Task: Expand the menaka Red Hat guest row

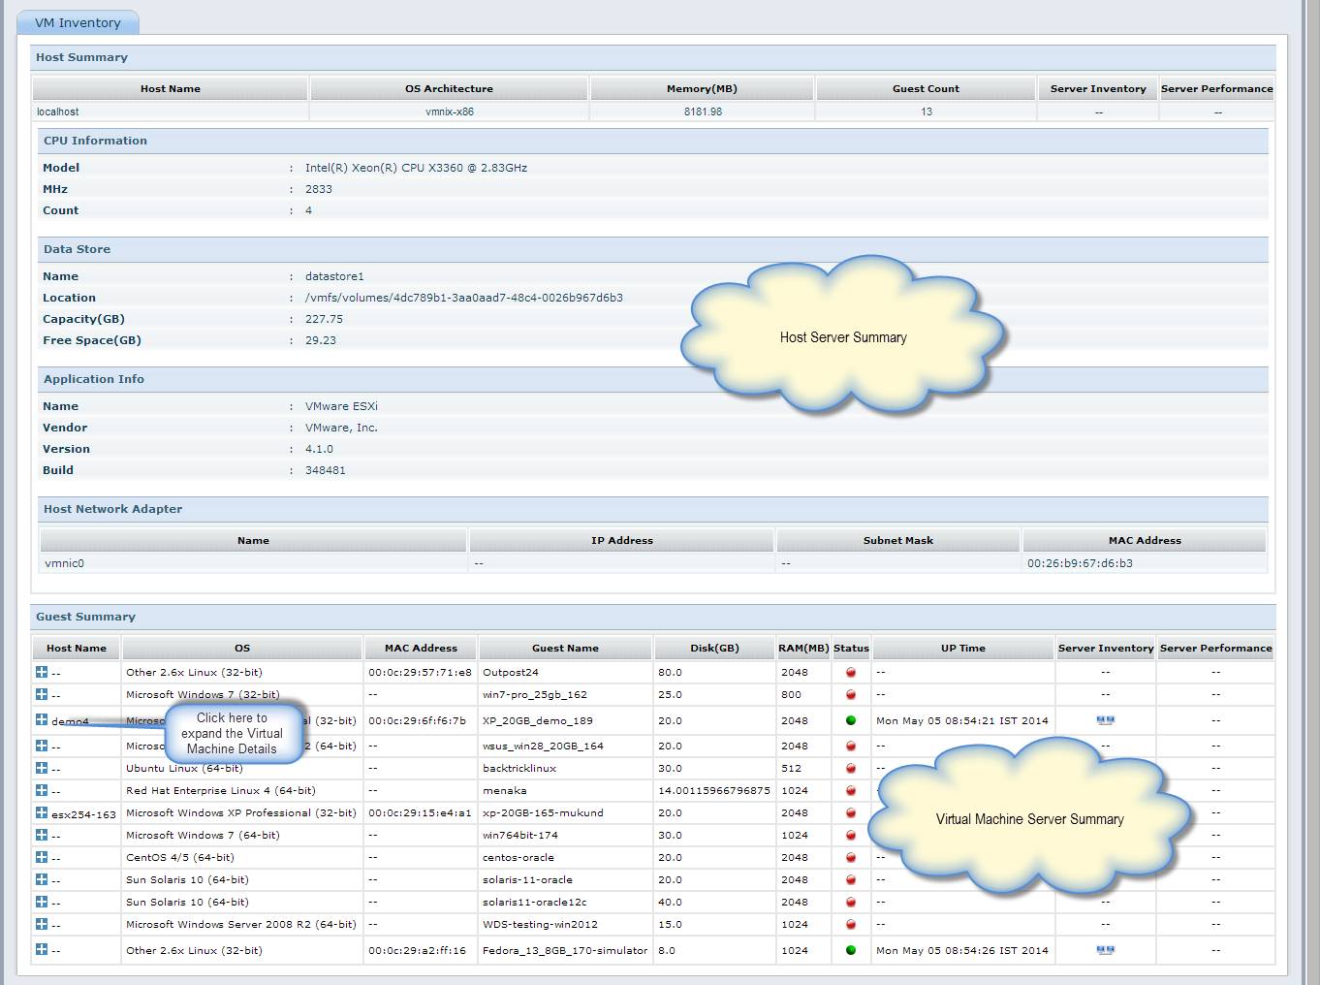Action: (x=42, y=790)
